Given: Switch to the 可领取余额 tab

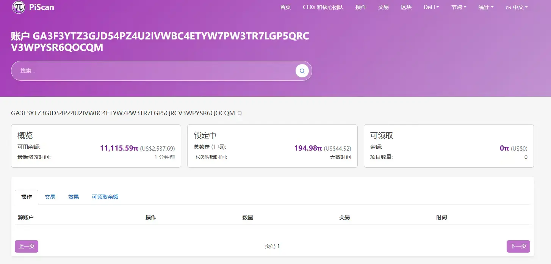Looking at the screenshot, I should tap(105, 197).
